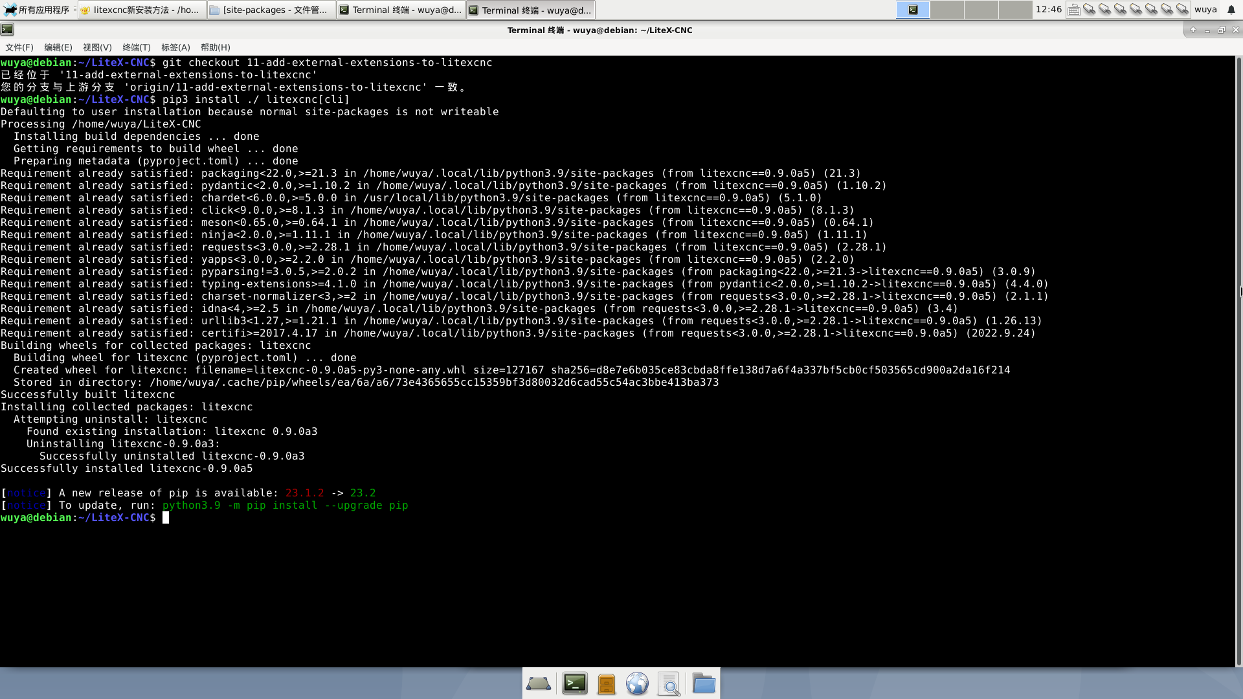Open the application finder magnifier dock icon
Screen dimensions: 1243x699
(x=669, y=683)
